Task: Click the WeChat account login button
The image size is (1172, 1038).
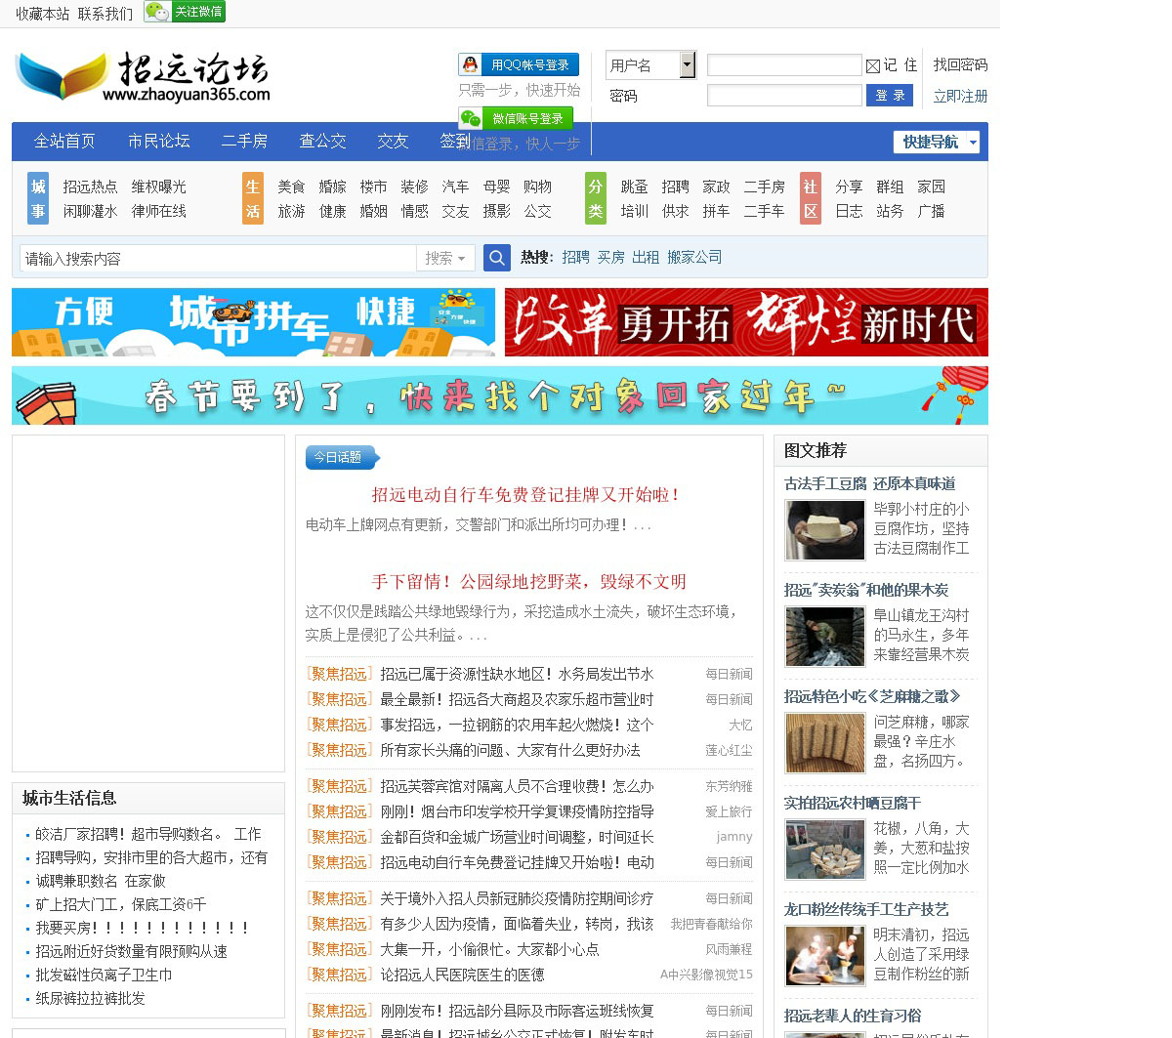Action: [516, 118]
